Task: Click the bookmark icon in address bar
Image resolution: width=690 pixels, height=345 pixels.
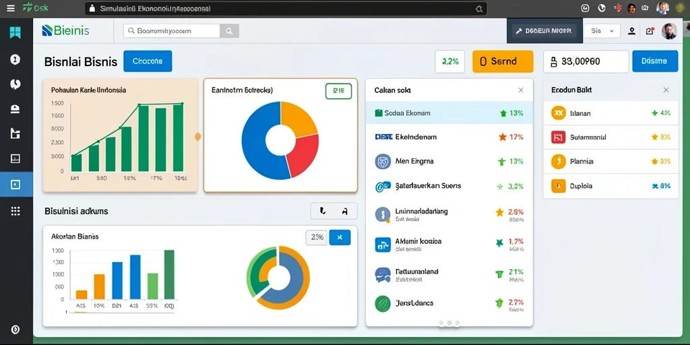Action: (479, 8)
